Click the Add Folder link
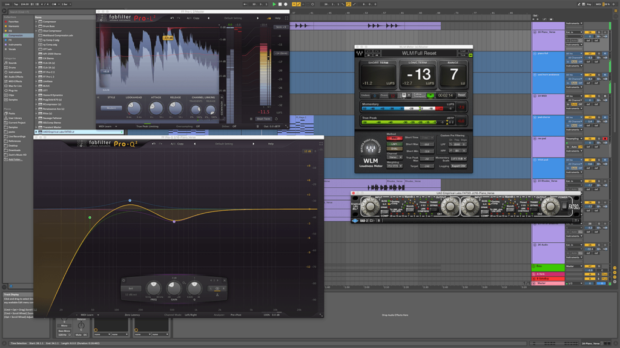This screenshot has width=620, height=348. pyautogui.click(x=15, y=159)
